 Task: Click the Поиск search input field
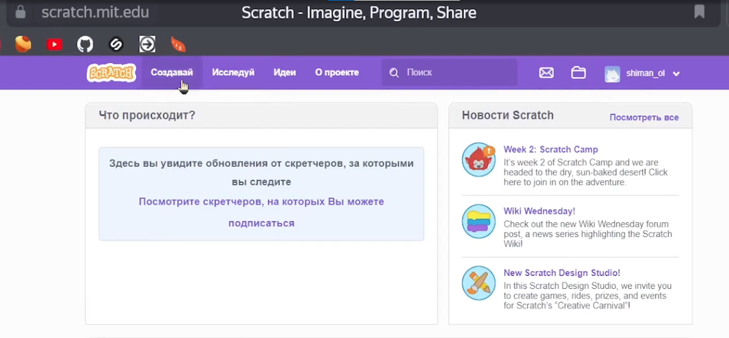click(x=450, y=73)
